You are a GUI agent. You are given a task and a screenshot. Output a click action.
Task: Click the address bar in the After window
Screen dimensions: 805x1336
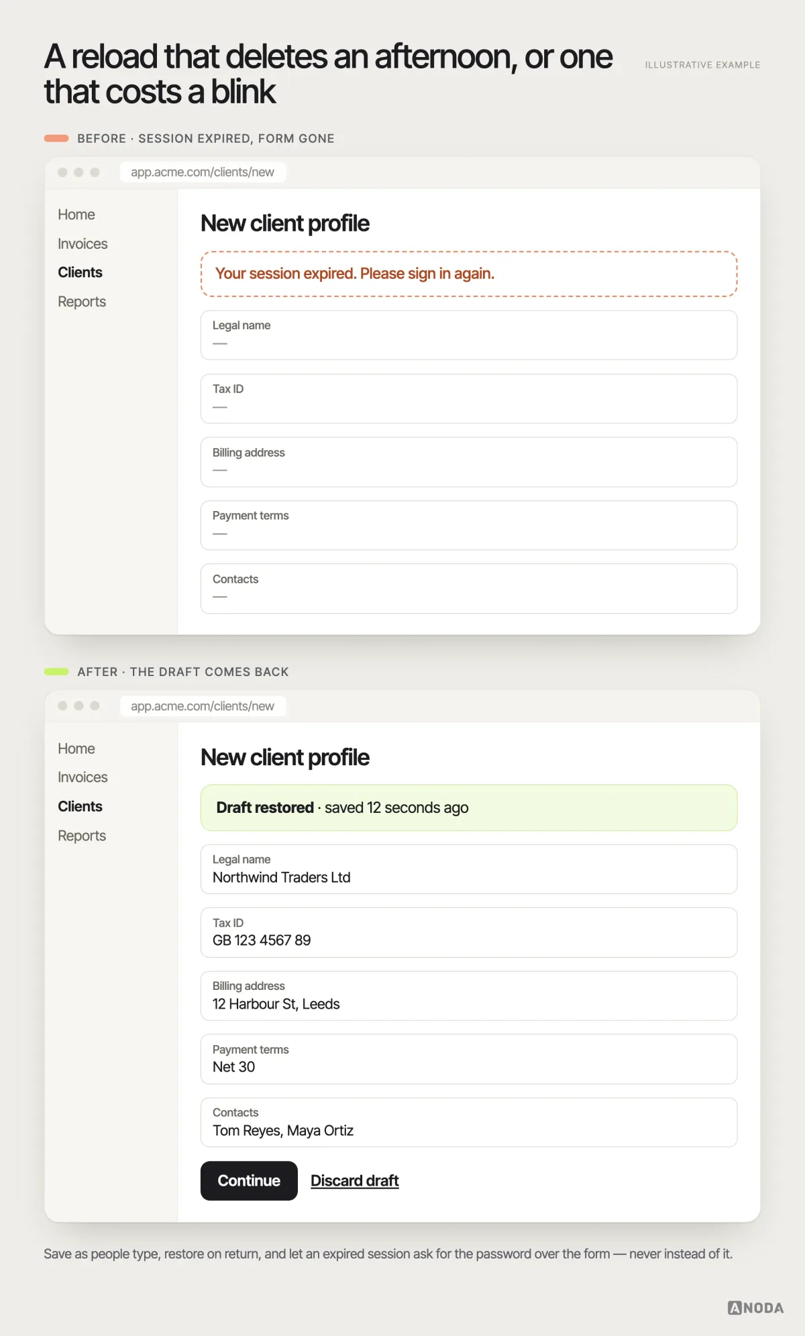pyautogui.click(x=203, y=706)
